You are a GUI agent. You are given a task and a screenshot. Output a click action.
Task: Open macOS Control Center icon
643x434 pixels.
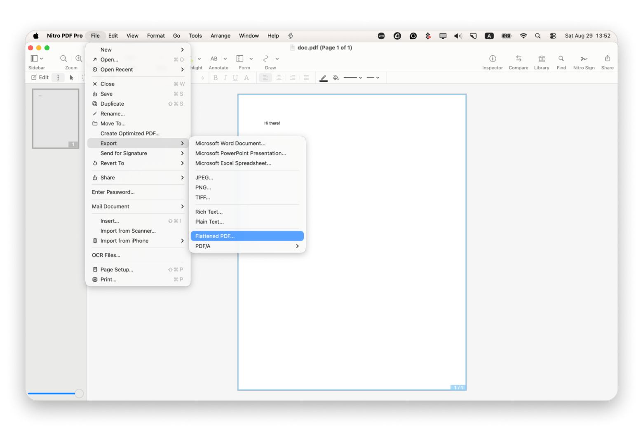click(553, 36)
